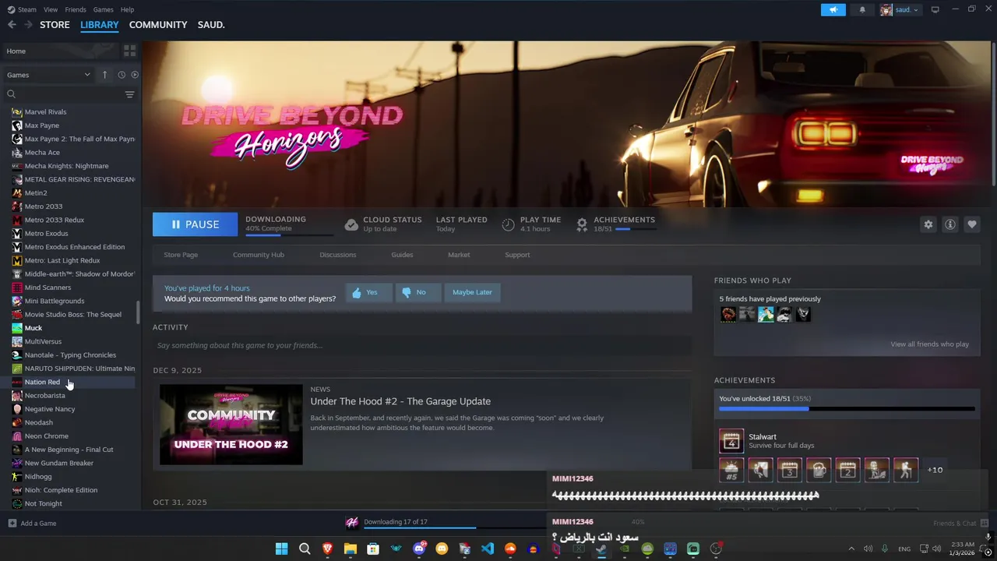Open the Games menu
Screen dimensions: 997x561
click(103, 9)
